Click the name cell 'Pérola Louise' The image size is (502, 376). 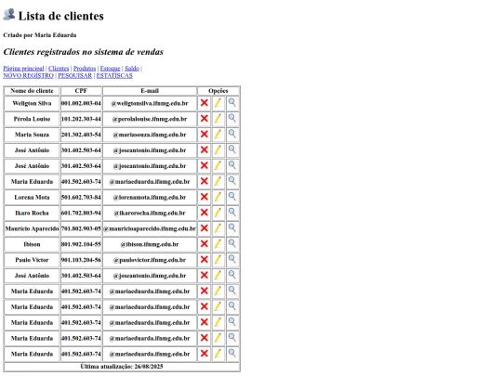point(32,119)
